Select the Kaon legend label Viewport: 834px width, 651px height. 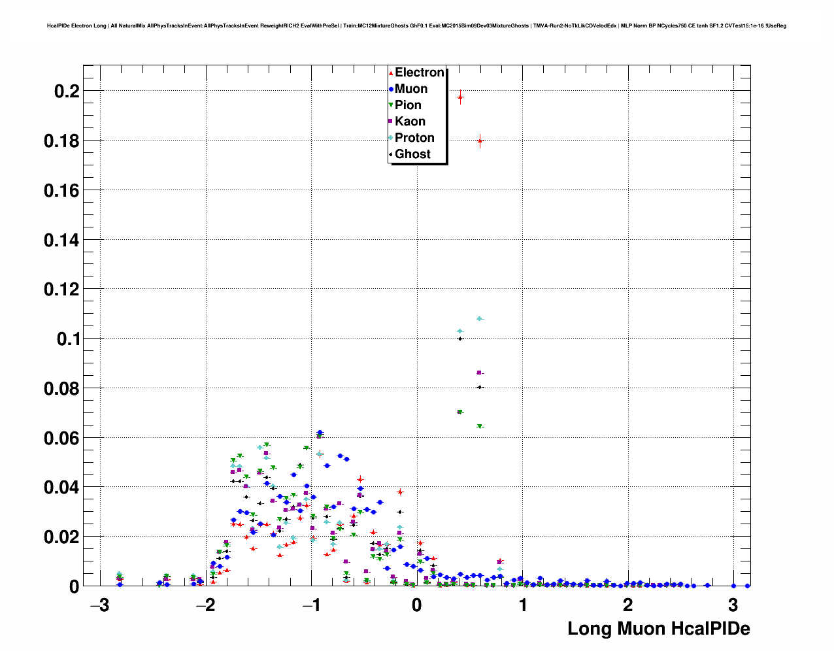[410, 122]
